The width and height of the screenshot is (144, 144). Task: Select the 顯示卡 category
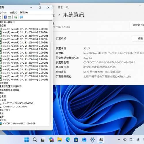[3, 120]
